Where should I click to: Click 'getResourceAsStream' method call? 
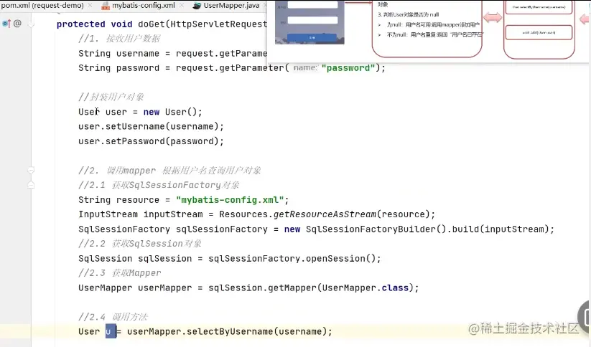(325, 214)
